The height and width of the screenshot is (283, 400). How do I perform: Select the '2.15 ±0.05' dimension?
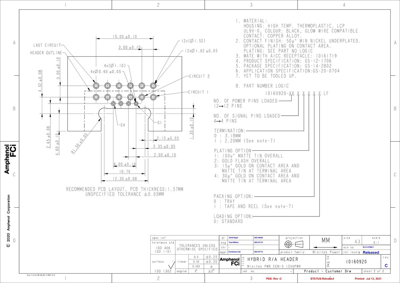[168, 138]
